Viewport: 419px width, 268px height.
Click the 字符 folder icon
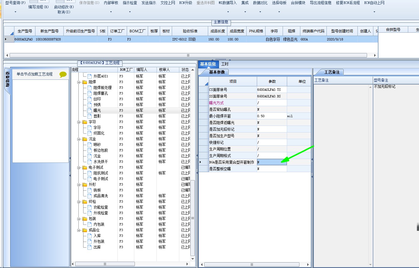(85, 122)
